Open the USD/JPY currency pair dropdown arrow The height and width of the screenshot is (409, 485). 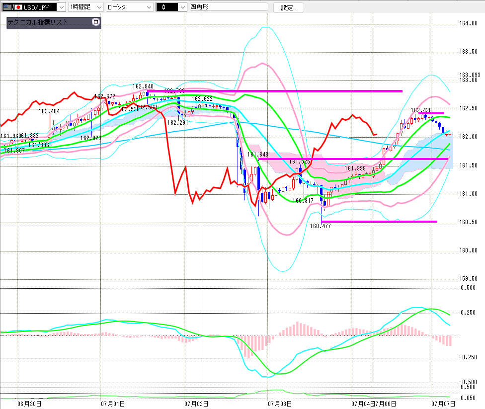tap(62, 7)
